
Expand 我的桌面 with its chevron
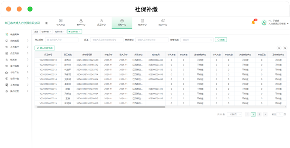coord(28,41)
